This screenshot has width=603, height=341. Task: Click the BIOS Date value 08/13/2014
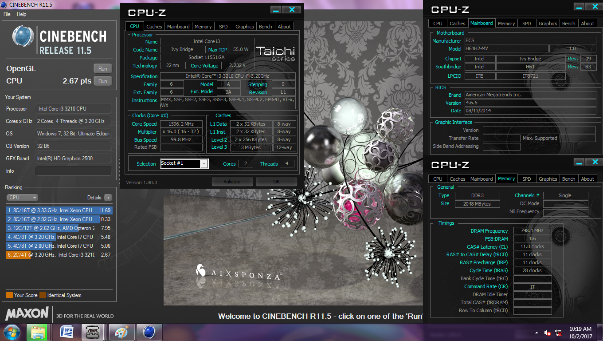(530, 111)
